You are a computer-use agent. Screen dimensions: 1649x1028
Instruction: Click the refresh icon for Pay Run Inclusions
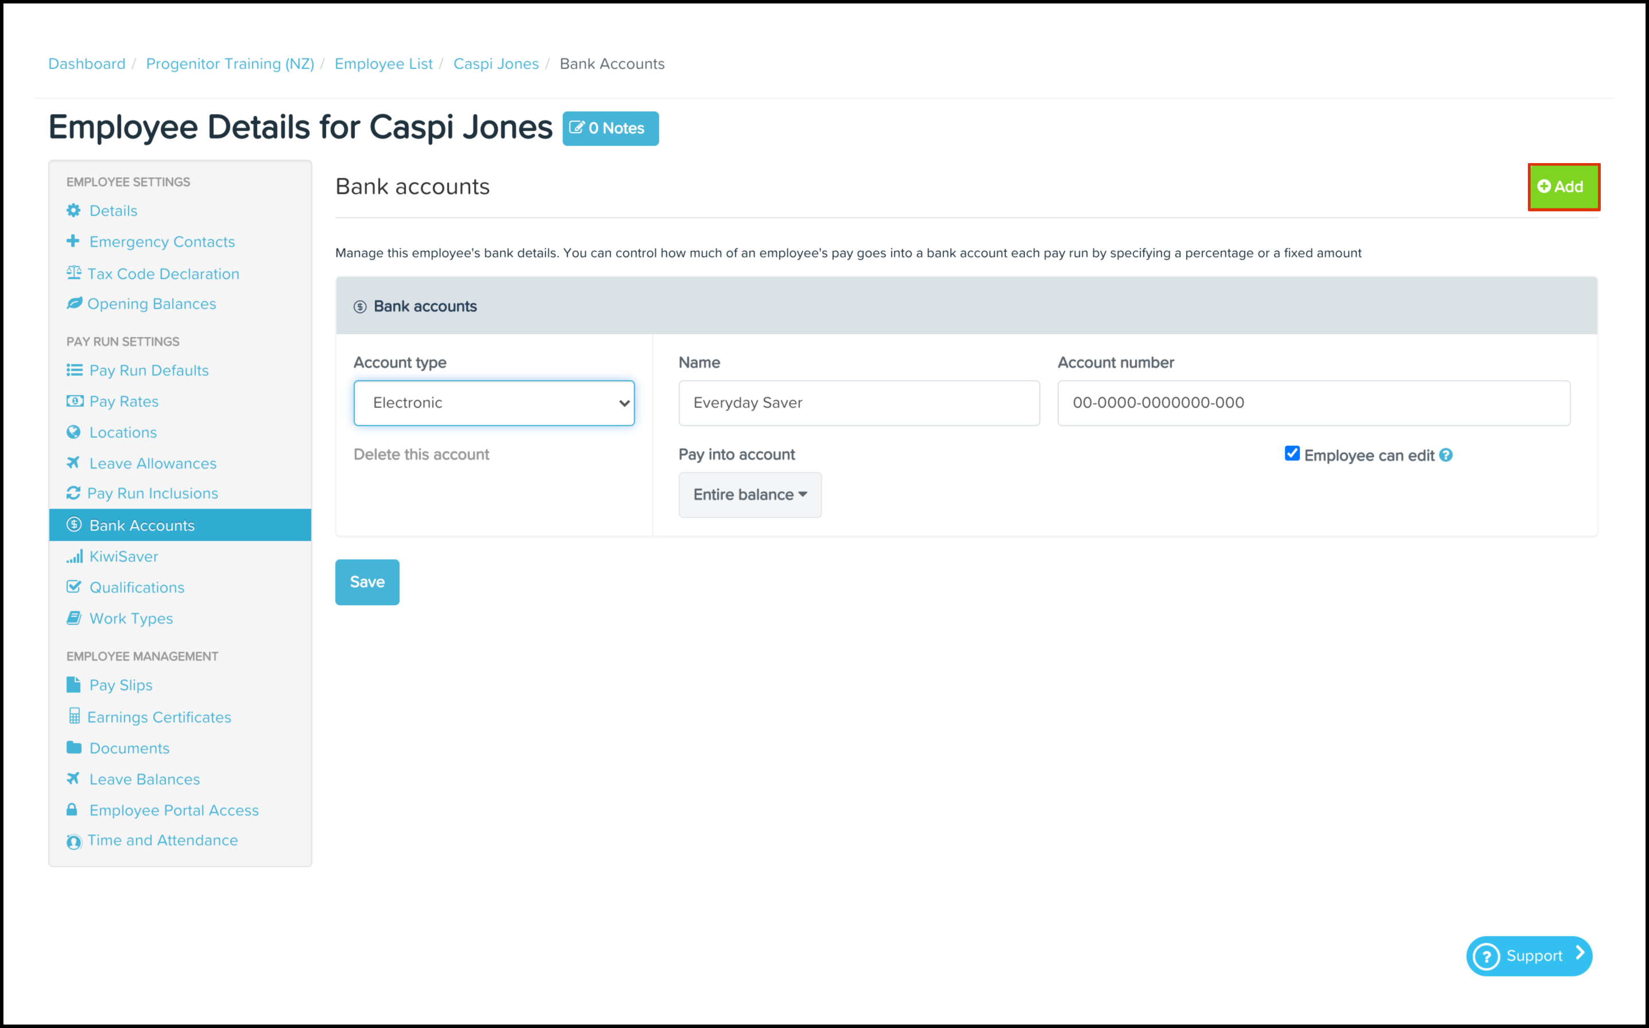coord(73,493)
